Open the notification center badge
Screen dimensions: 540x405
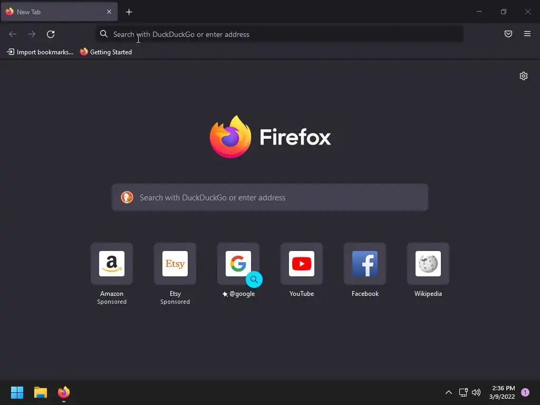pyautogui.click(x=525, y=392)
